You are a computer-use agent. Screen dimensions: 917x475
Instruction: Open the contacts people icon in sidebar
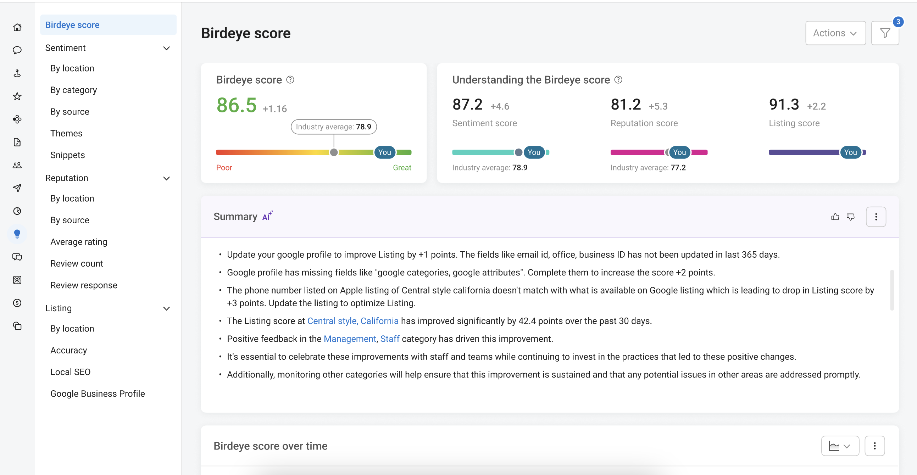pyautogui.click(x=17, y=165)
